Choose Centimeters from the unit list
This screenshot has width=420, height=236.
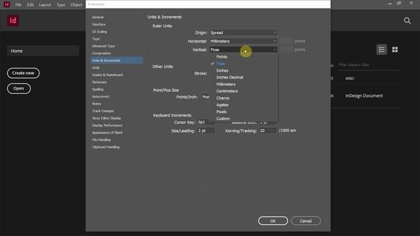pyautogui.click(x=227, y=91)
